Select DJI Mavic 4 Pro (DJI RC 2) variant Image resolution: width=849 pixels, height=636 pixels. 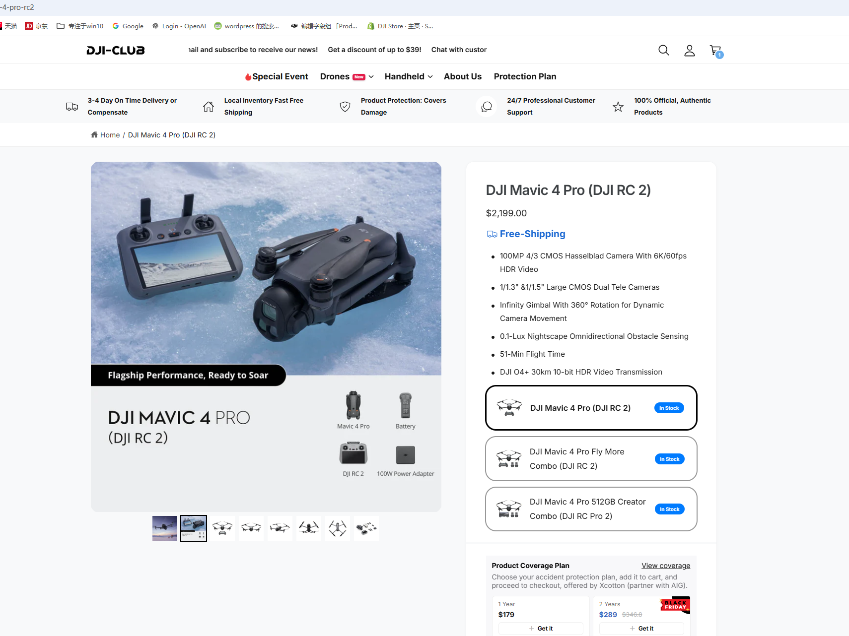[591, 408]
